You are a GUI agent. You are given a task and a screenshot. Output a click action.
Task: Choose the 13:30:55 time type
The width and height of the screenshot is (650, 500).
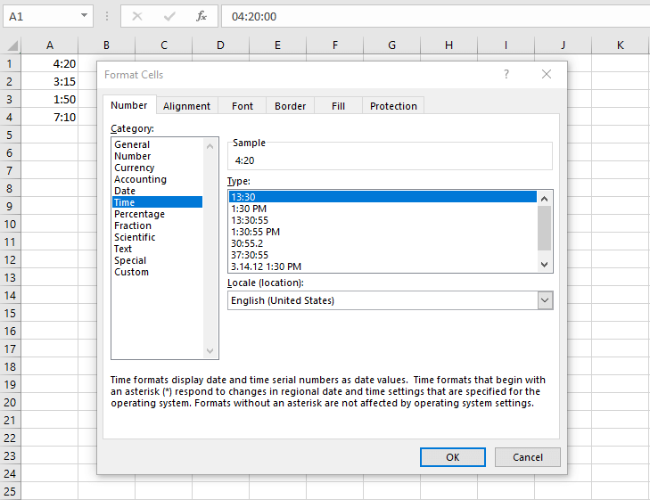(x=383, y=220)
